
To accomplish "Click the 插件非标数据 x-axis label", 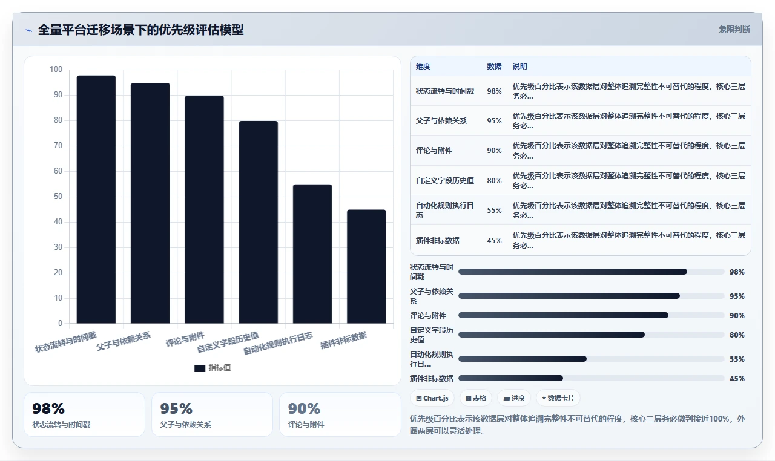I will tap(343, 340).
